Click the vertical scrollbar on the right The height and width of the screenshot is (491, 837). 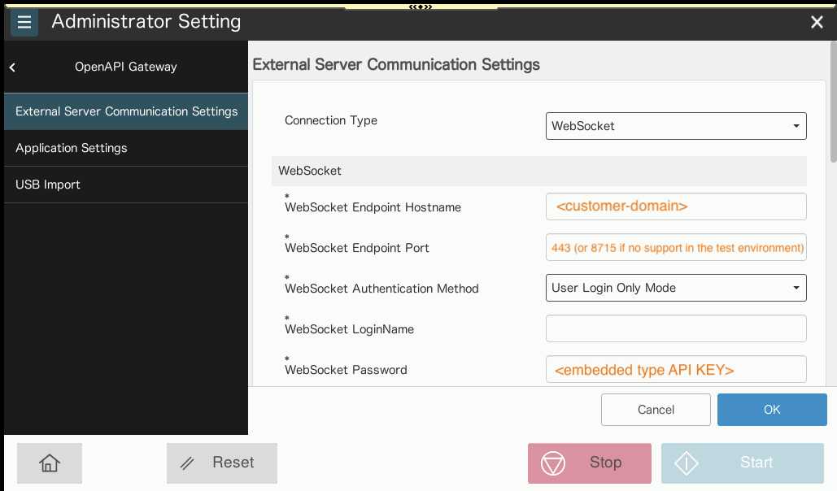[832, 106]
